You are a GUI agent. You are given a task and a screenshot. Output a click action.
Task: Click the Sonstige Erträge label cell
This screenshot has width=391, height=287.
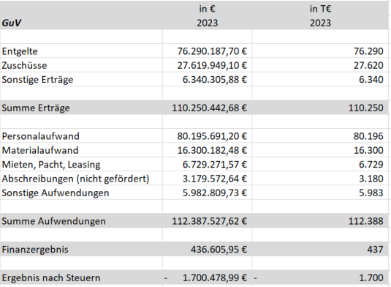coord(81,79)
